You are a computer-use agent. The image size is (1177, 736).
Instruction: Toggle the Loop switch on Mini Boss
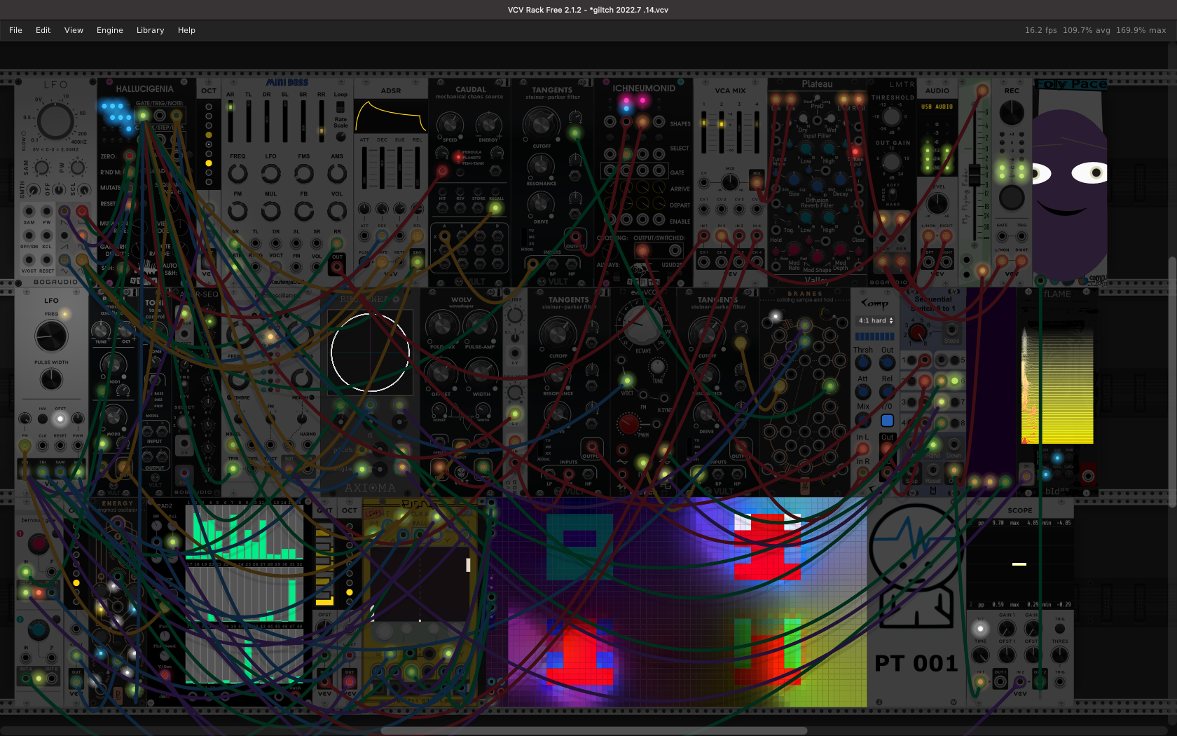[340, 107]
